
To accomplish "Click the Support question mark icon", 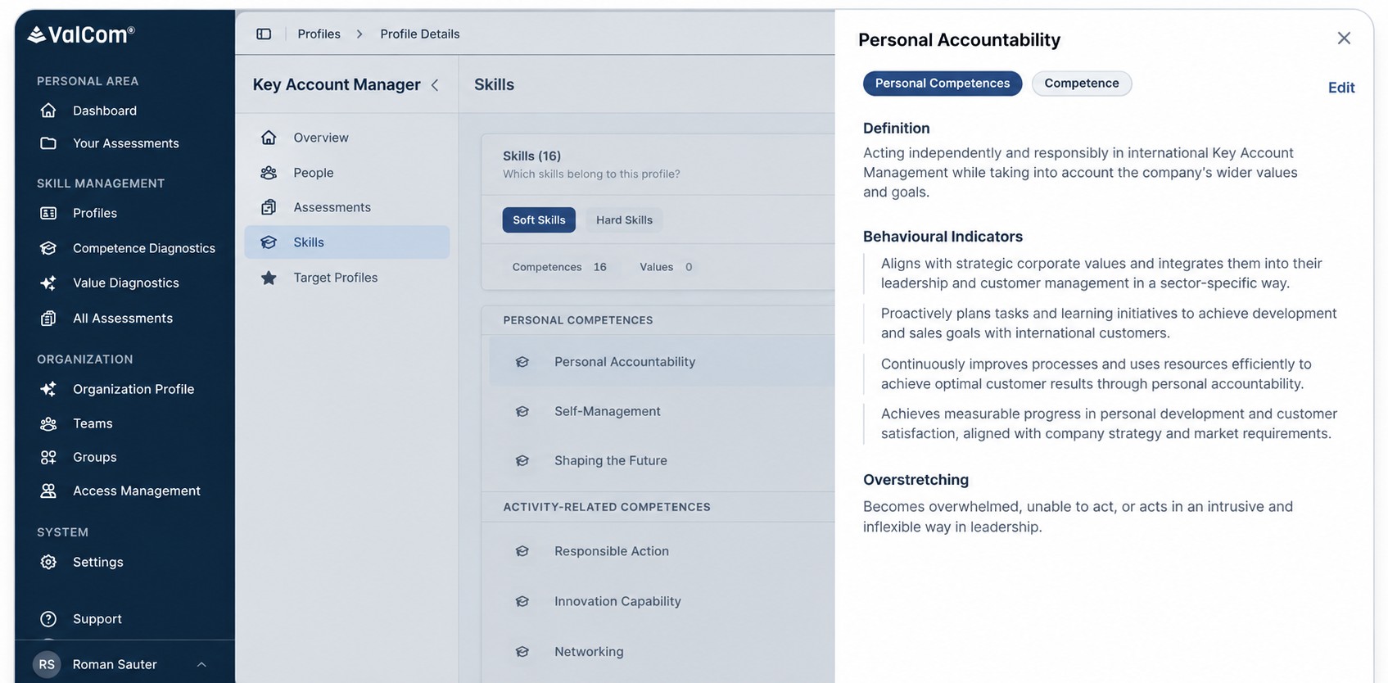I will click(48, 619).
